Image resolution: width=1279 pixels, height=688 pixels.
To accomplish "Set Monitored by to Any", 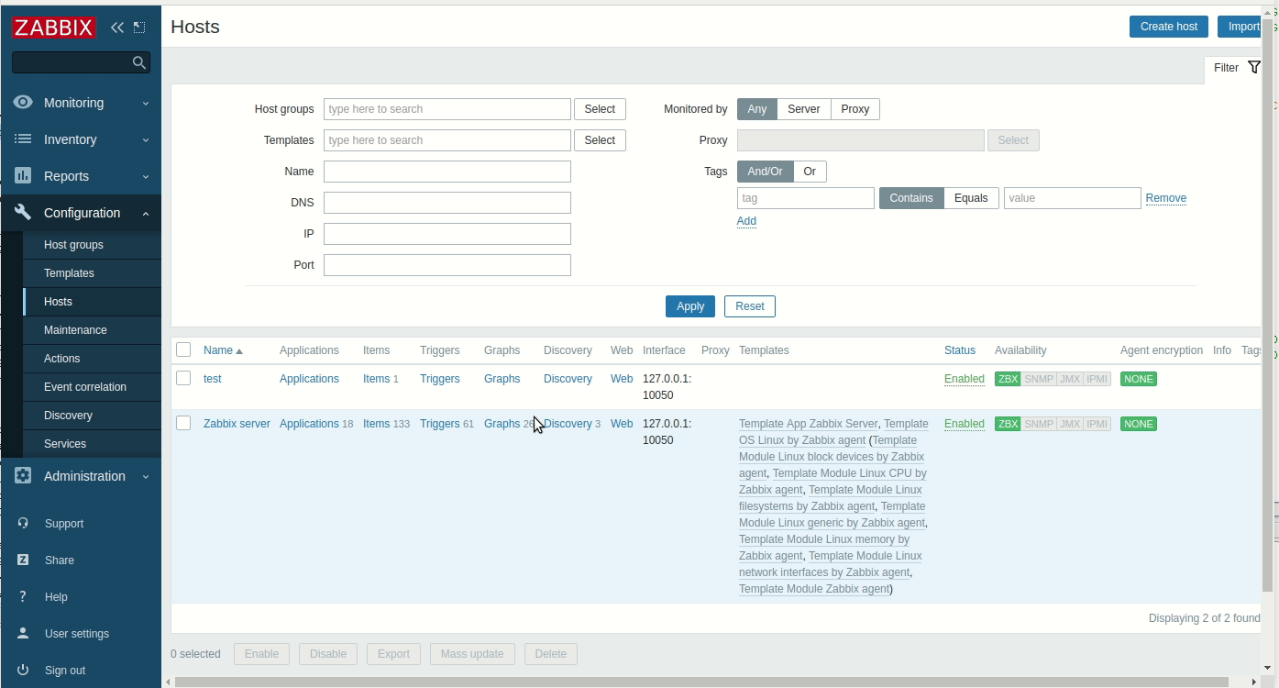I will click(757, 109).
